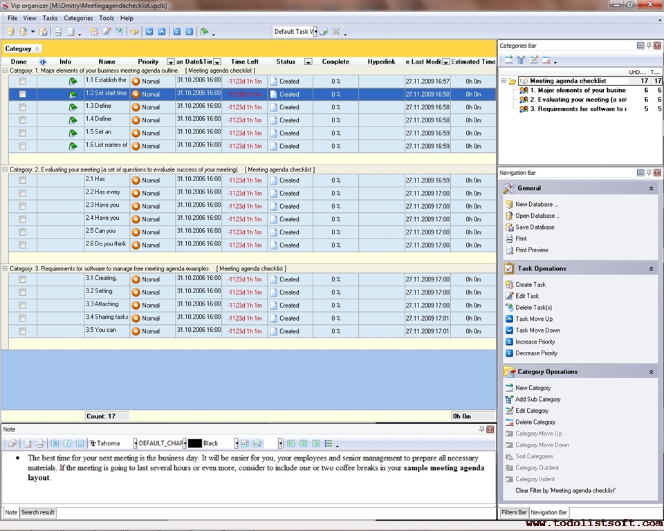Click Delete Category icon in the Categories Bar toolbar
The height and width of the screenshot is (531, 664).
point(546,60)
